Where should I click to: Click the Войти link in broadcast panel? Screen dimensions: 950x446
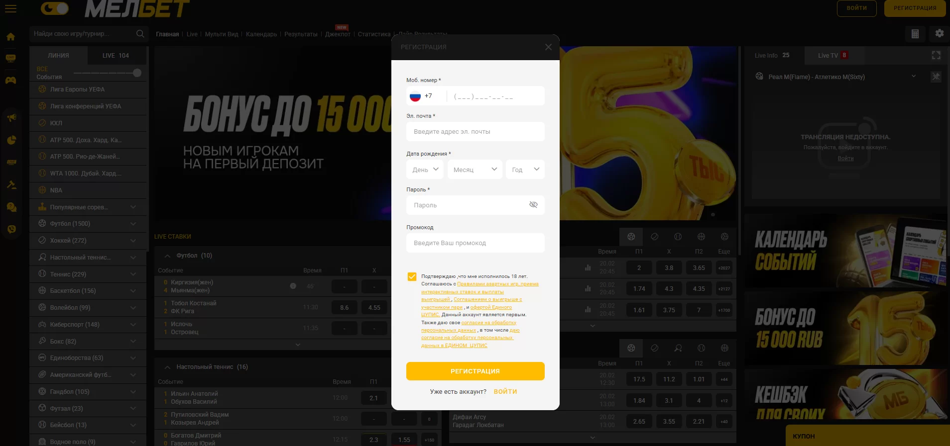pyautogui.click(x=845, y=158)
